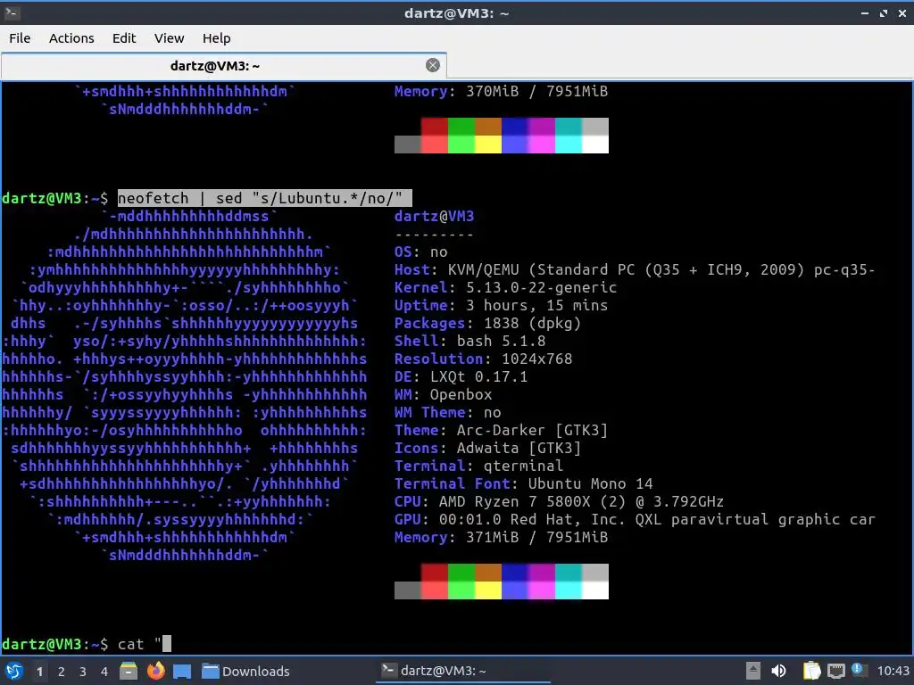Open the File menu
Viewport: 914px width, 685px height.
tap(20, 38)
